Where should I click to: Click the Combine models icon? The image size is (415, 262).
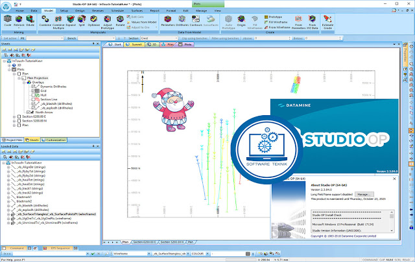pyautogui.click(x=45, y=21)
